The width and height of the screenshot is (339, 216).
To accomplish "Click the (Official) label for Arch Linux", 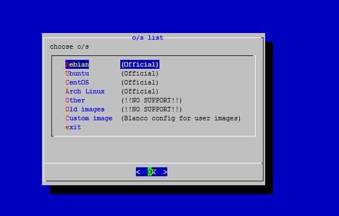I will click(x=140, y=91).
